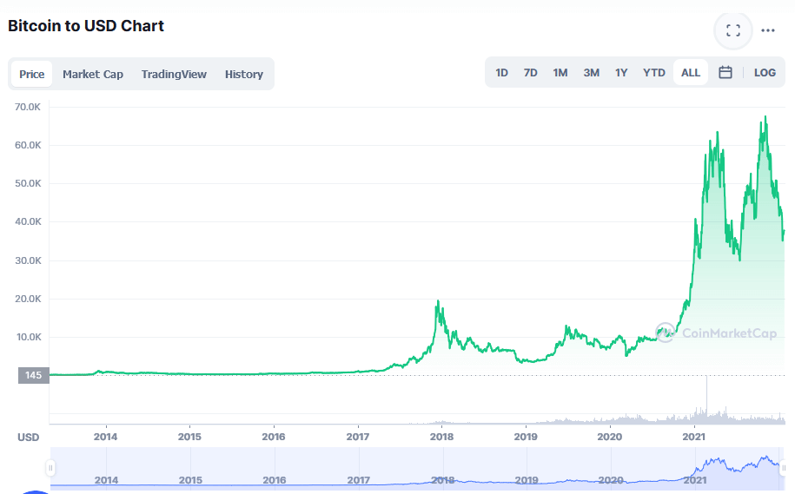Select the 1D time range
The height and width of the screenshot is (494, 795).
[x=501, y=73]
